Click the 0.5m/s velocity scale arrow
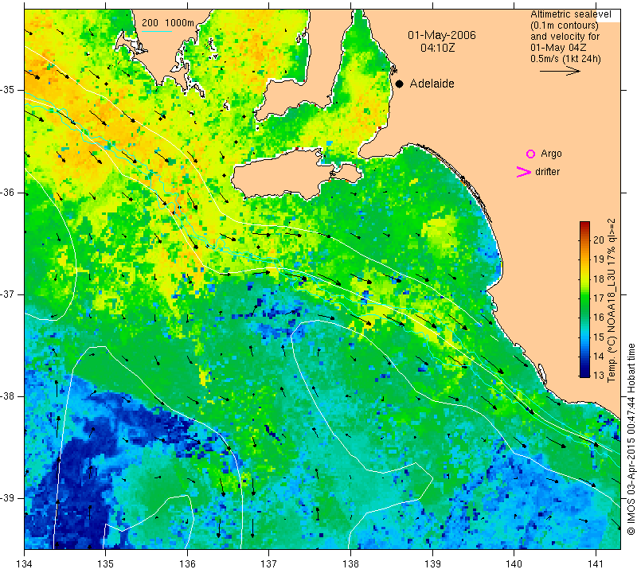This screenshot has height=573, width=637. point(560,71)
